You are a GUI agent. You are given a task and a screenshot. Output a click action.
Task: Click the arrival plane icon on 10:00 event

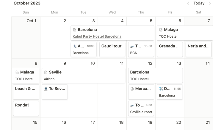75,46
